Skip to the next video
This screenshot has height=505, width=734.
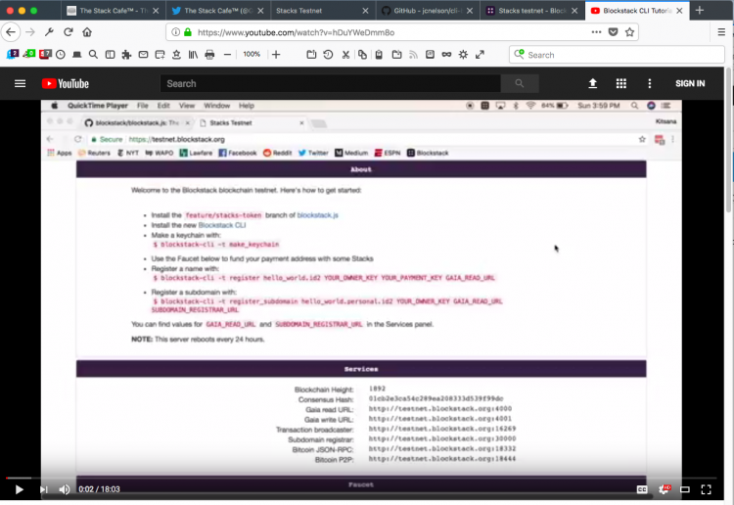click(43, 489)
